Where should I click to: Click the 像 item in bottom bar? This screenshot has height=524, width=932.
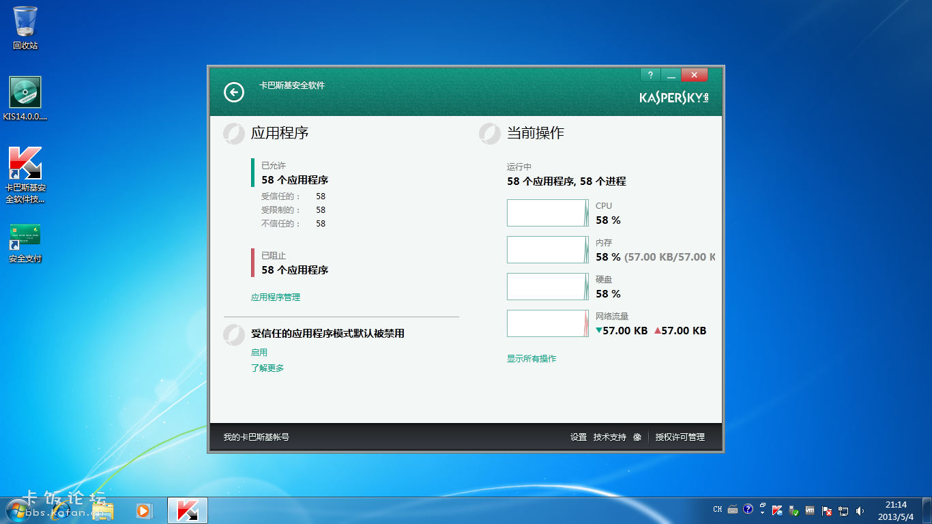[x=637, y=437]
